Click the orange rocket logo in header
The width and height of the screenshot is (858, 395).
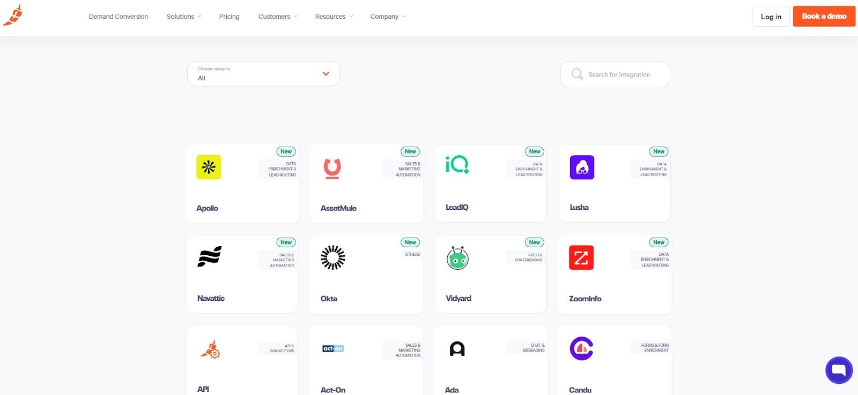coord(13,15)
